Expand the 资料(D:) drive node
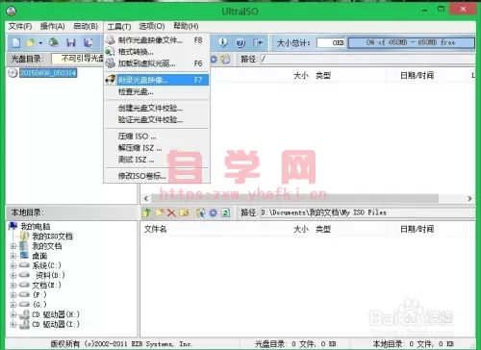 [x=13, y=275]
